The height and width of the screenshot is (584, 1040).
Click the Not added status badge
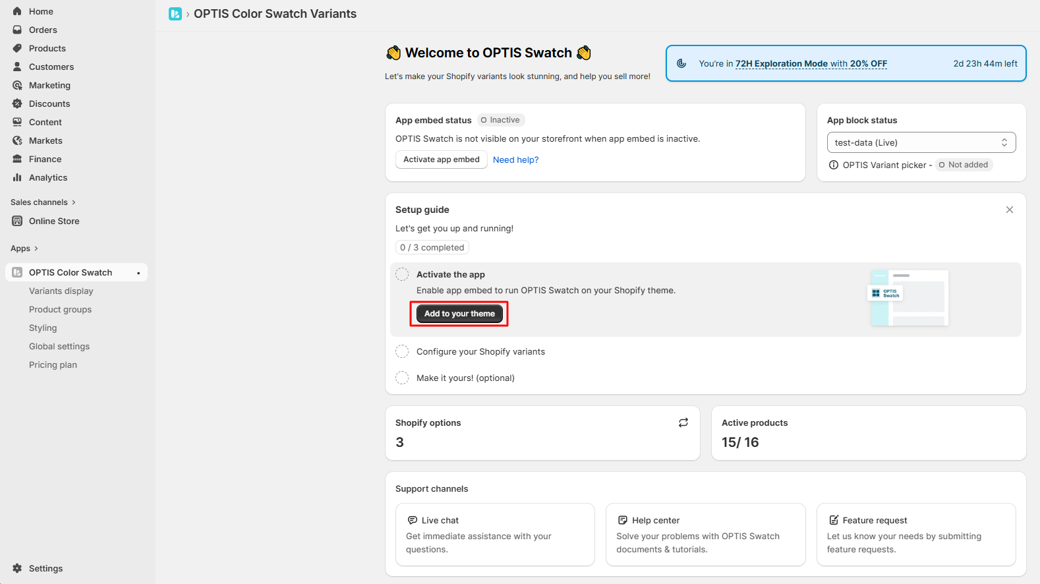(x=964, y=165)
